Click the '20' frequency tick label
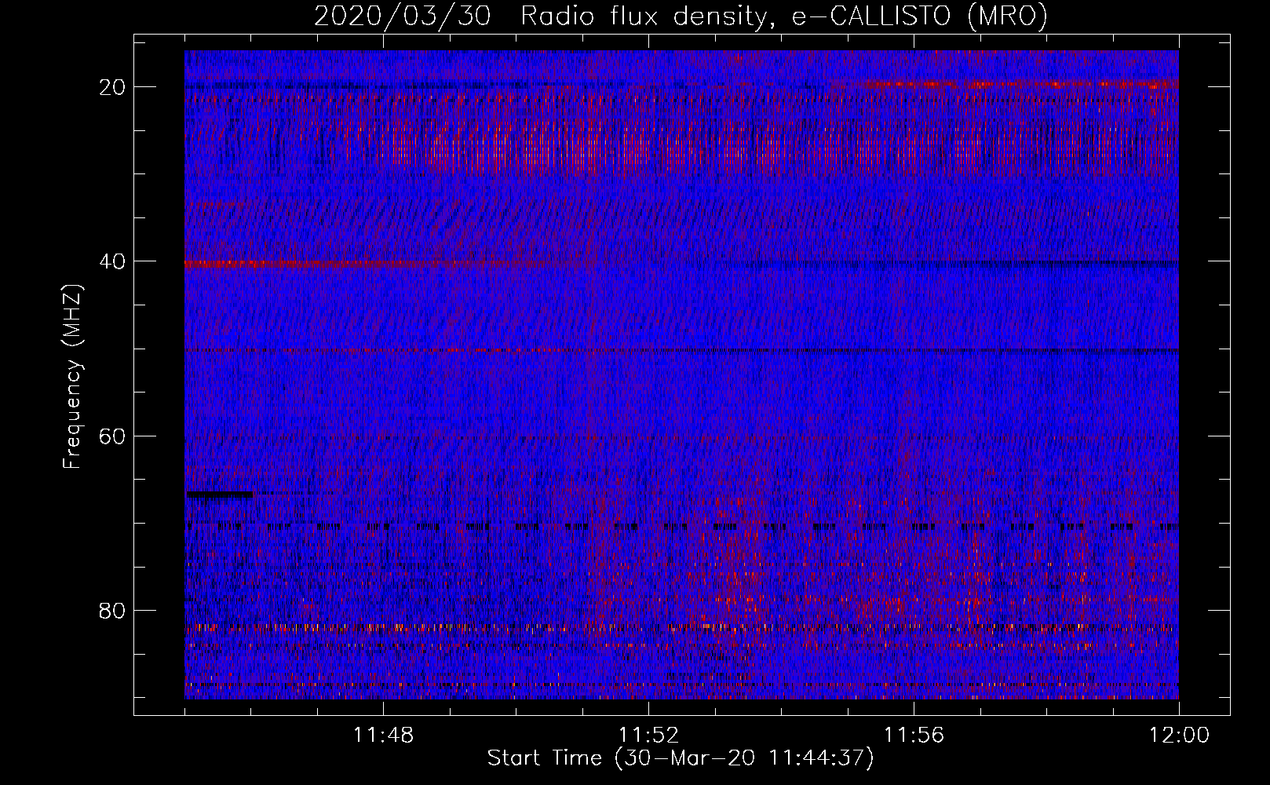The height and width of the screenshot is (785, 1270). [113, 87]
